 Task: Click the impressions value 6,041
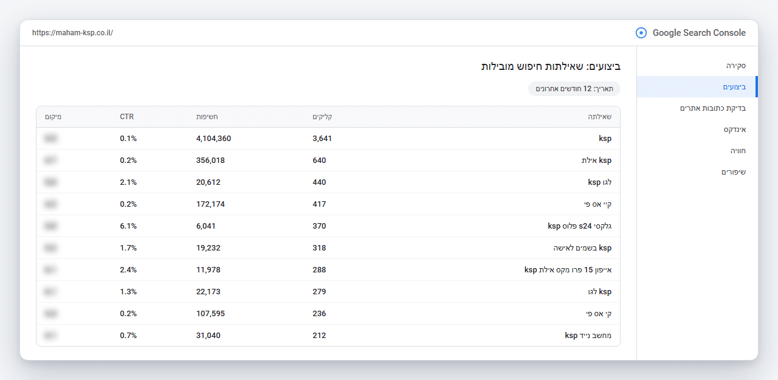click(206, 226)
